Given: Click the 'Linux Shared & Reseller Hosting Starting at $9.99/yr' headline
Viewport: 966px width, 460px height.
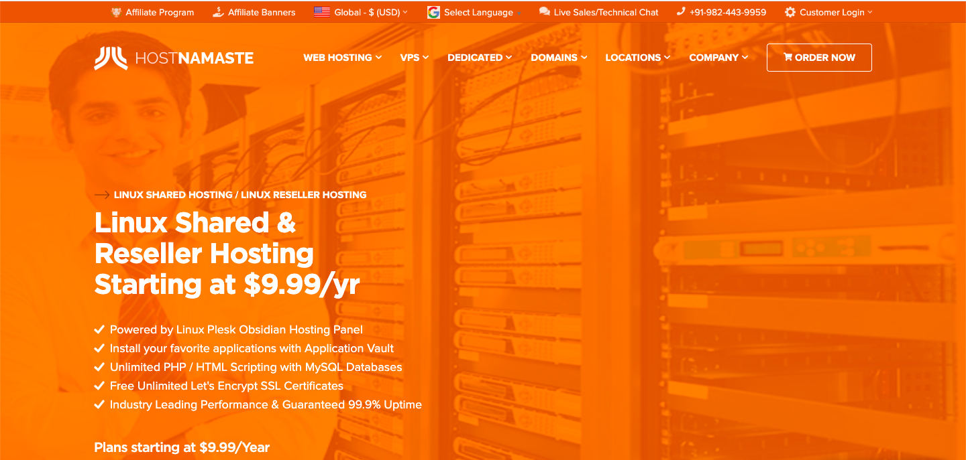Looking at the screenshot, I should [227, 254].
